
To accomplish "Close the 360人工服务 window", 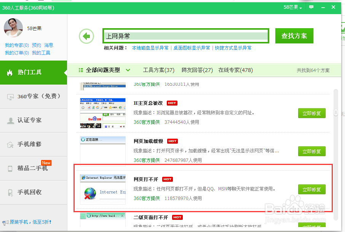I will pyautogui.click(x=333, y=7).
